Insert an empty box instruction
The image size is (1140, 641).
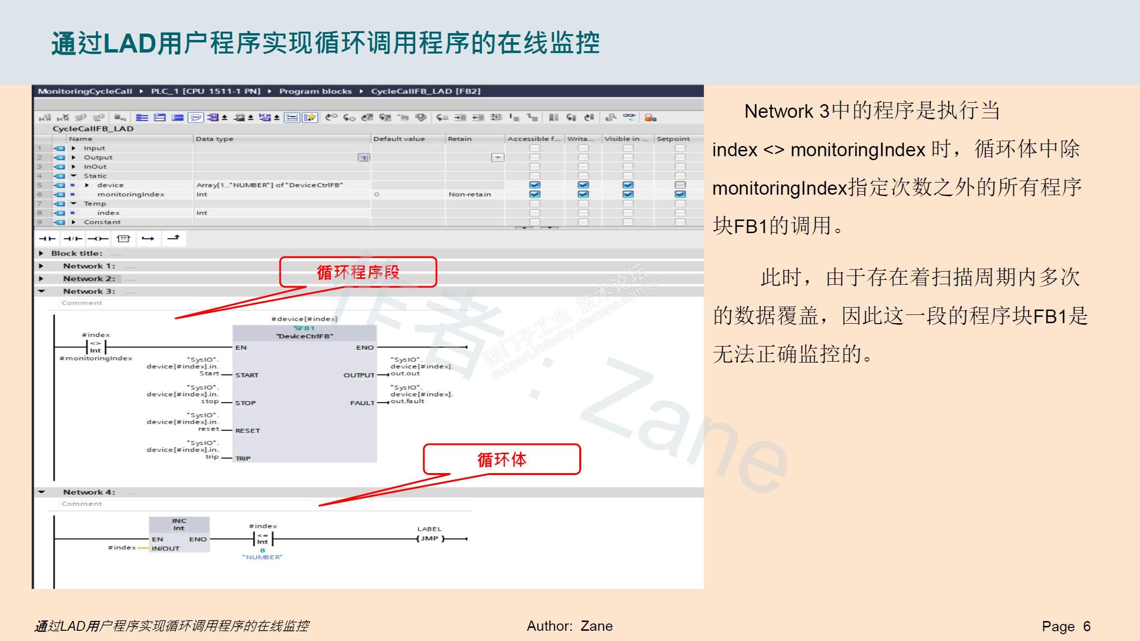124,238
